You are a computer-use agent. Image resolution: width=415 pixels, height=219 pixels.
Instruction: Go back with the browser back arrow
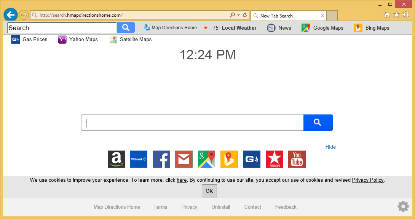(x=11, y=15)
